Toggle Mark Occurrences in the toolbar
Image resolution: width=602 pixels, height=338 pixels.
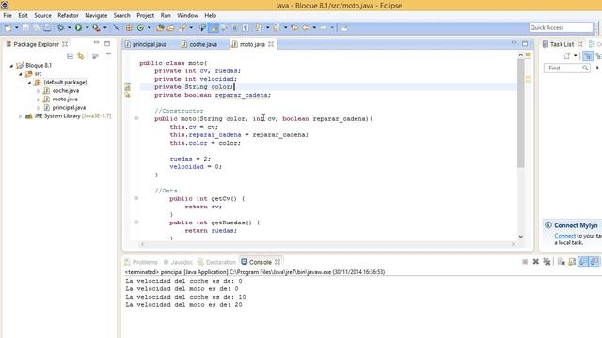point(214,28)
